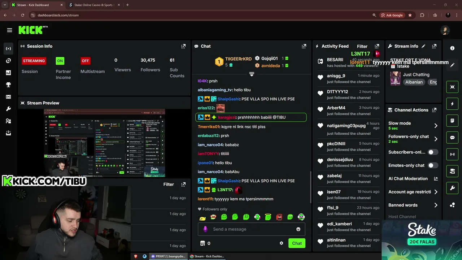Toggle wrench widget in right rail
Viewport: 462px width, 260px height.
[452, 188]
